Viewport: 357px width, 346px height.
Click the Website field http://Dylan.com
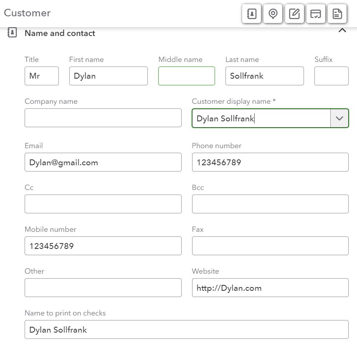point(270,287)
